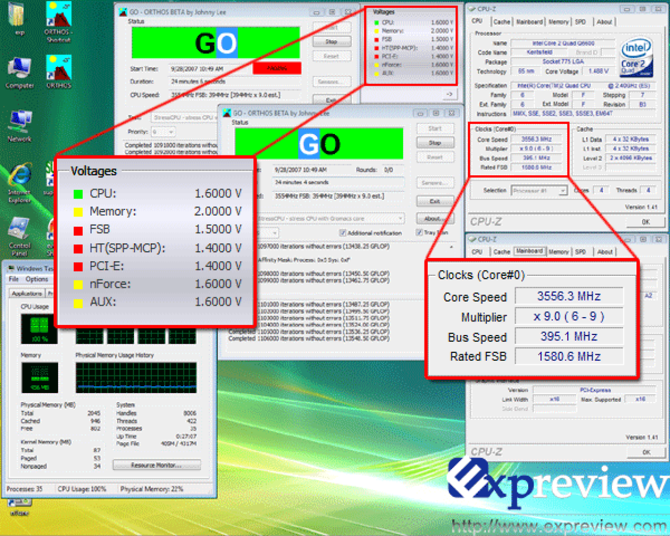Click the 'About...' button in the front ORTHOS window

(435, 219)
